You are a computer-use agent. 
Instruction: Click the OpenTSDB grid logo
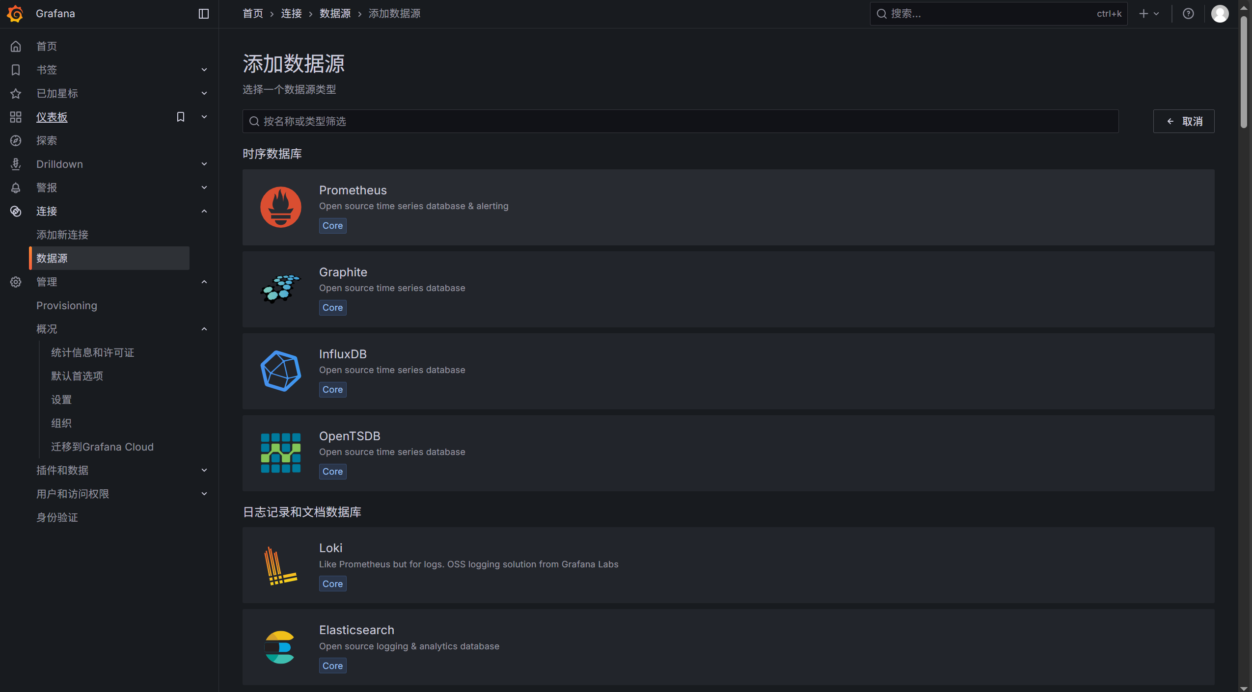(281, 453)
